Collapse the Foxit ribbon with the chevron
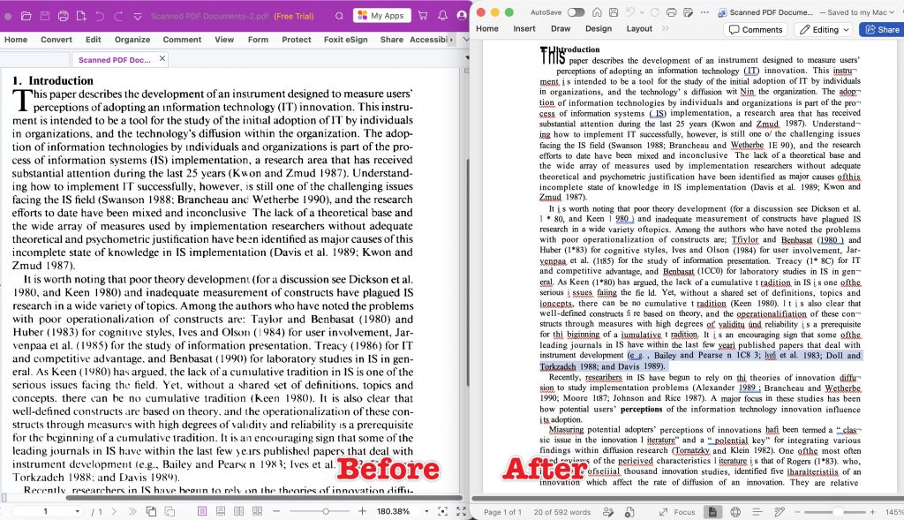The width and height of the screenshot is (904, 520). click(466, 40)
